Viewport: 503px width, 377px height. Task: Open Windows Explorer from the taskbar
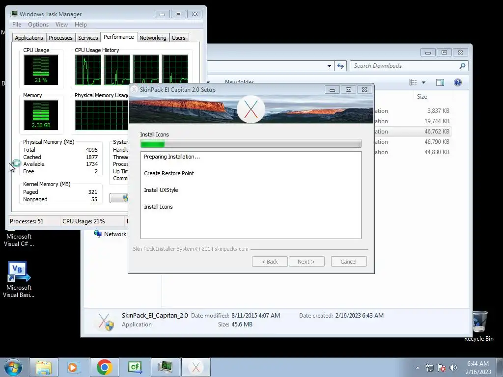[44, 367]
